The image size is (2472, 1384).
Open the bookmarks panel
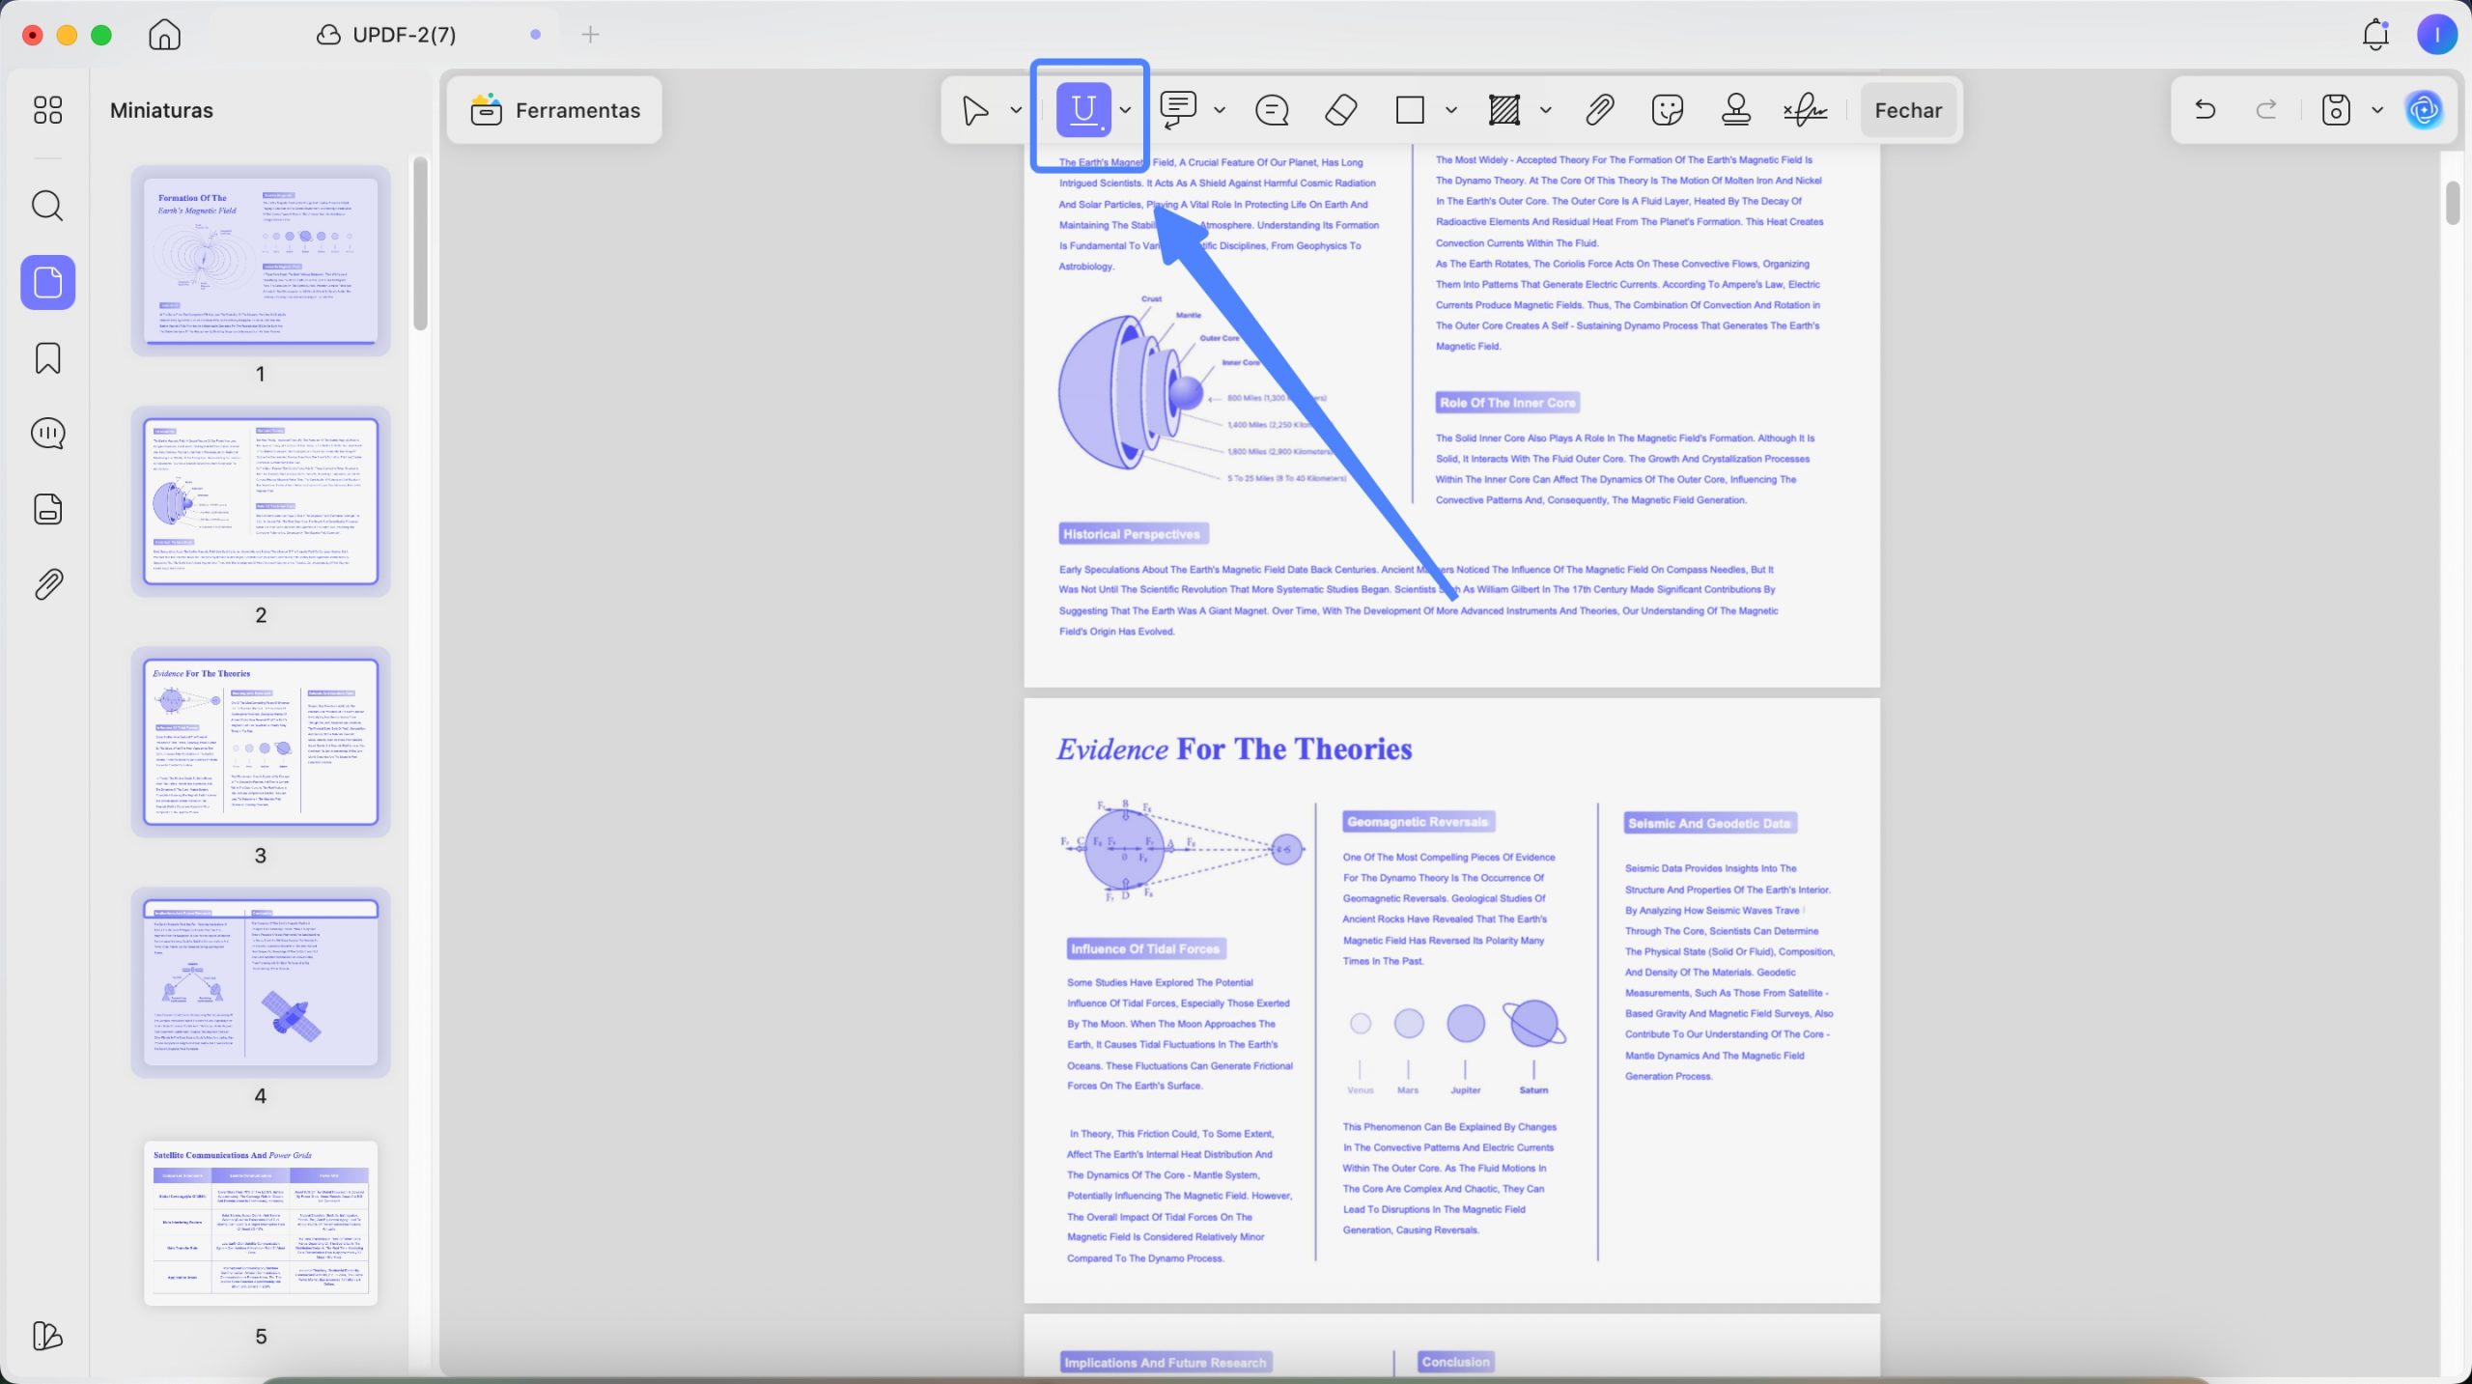tap(47, 358)
